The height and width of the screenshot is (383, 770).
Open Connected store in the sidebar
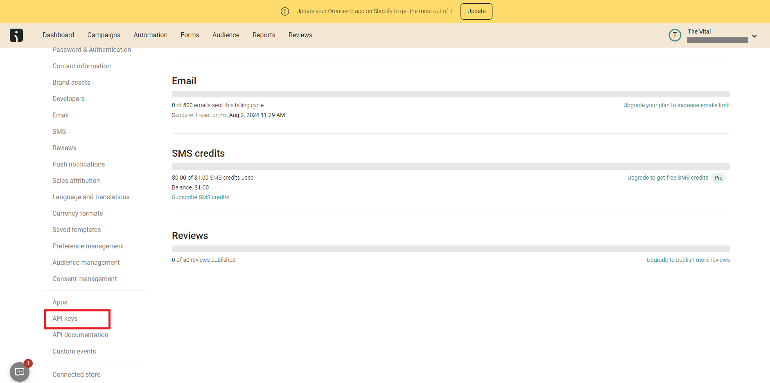(76, 374)
